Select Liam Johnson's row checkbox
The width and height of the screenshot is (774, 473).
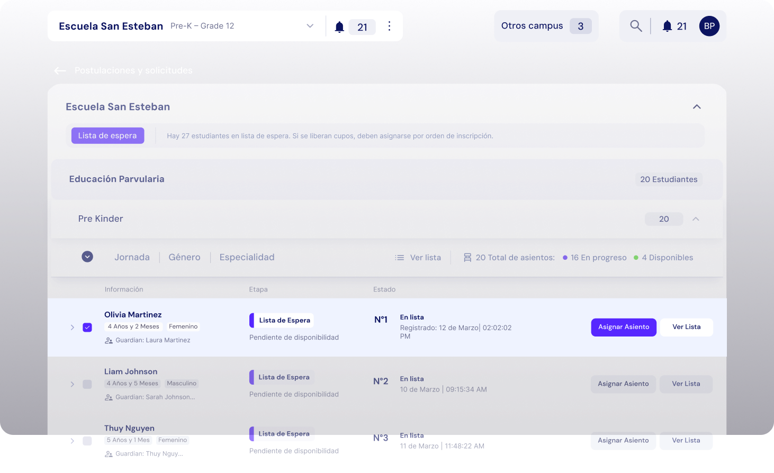point(87,384)
